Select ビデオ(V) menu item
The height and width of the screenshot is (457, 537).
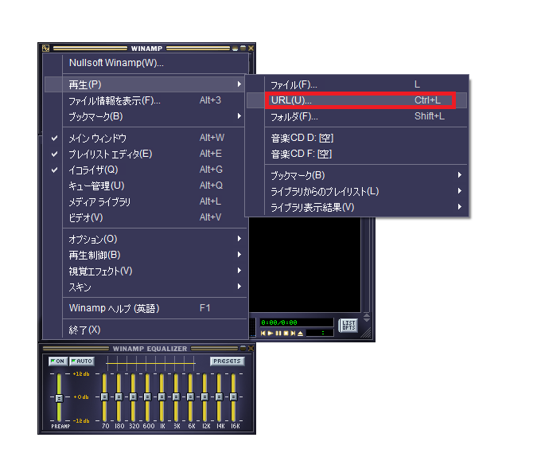click(146, 217)
